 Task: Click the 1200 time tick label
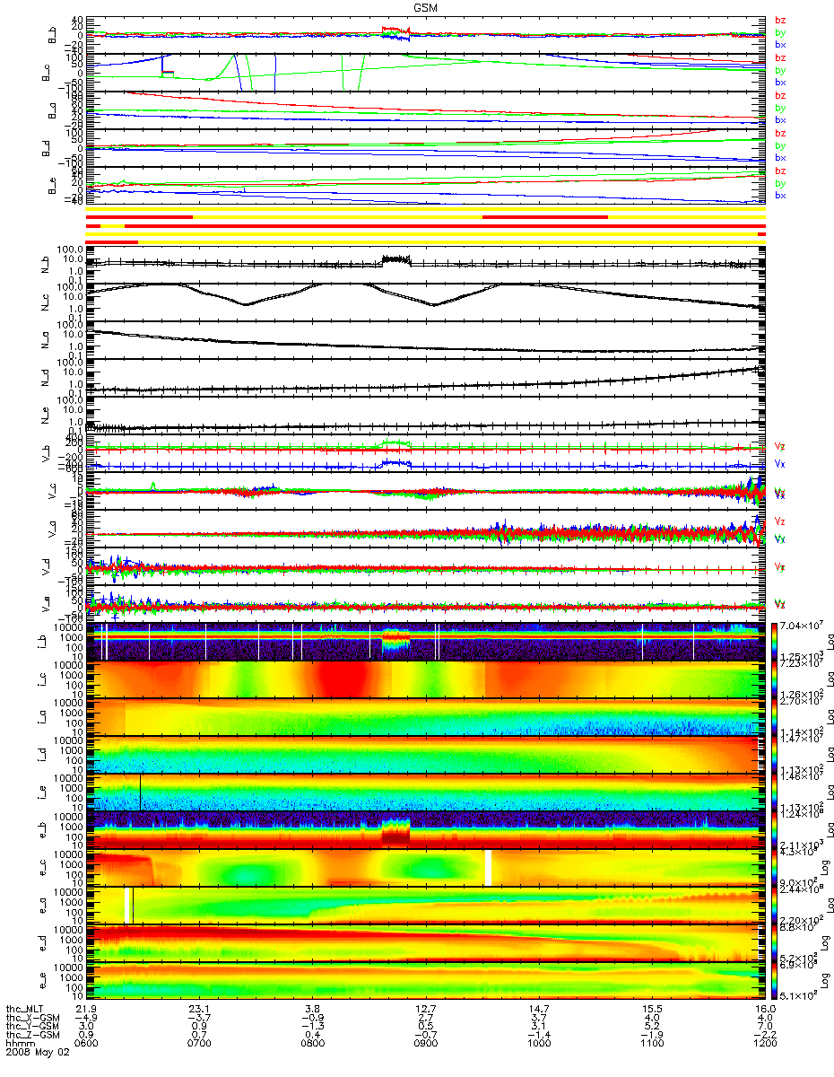[764, 1043]
